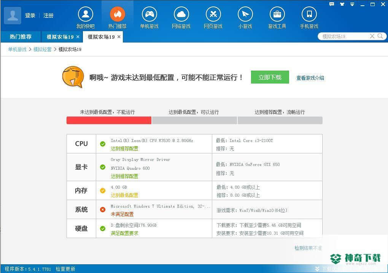The width and height of the screenshot is (388, 273).
Task: Clear the search box with the X icon
Action: coord(372,36)
